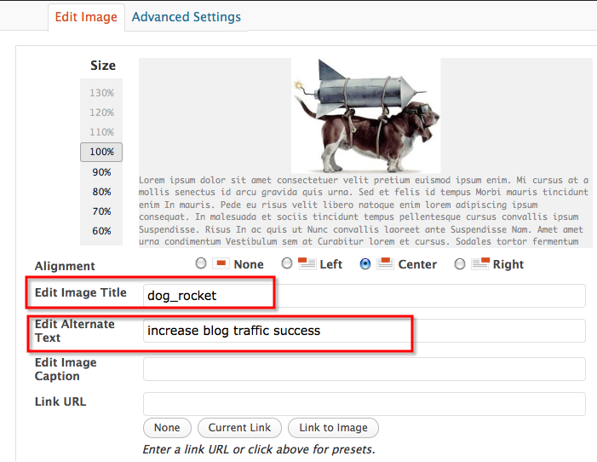
Task: Select the Right alignment radio button
Action: [x=460, y=263]
